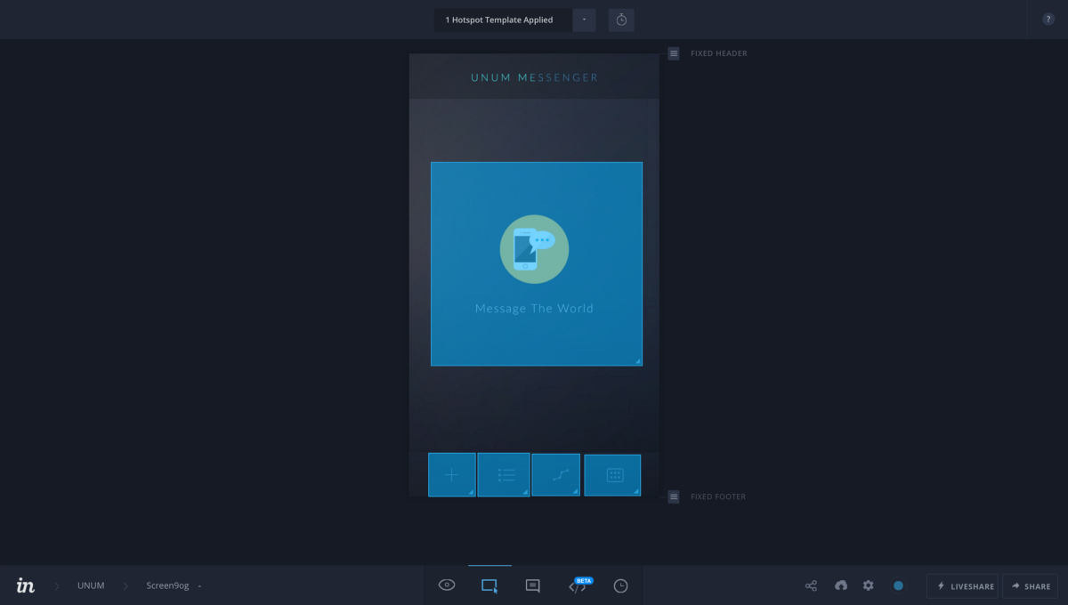
Task: Select the graph icon hotspot
Action: click(x=556, y=474)
